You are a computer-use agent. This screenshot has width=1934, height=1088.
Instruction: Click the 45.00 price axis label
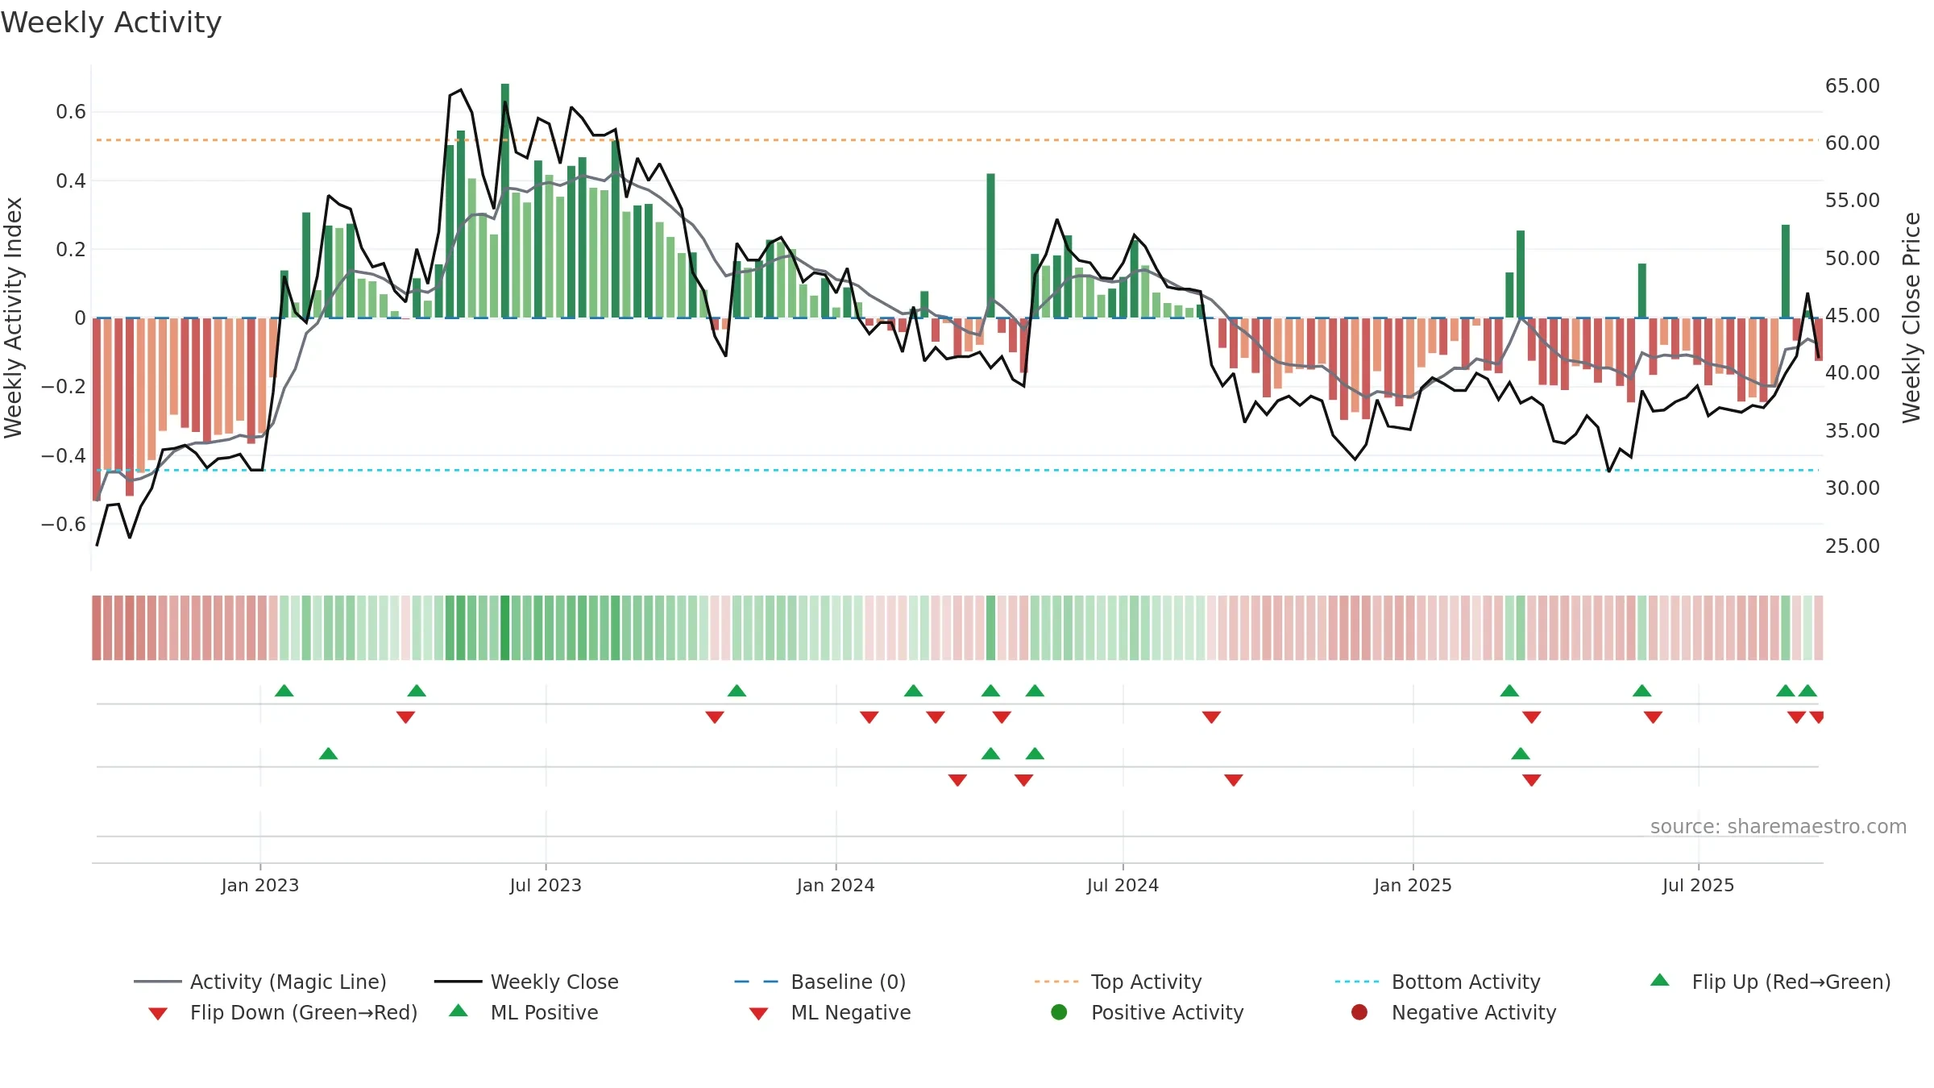1853,316
